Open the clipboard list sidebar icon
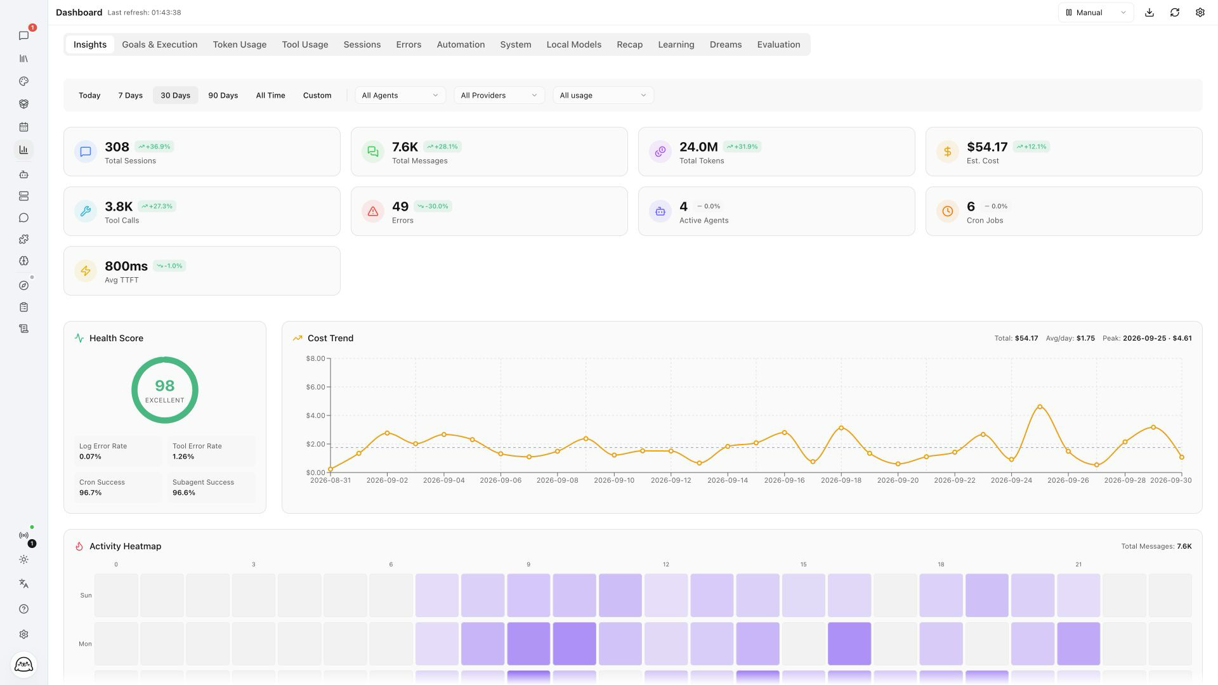The height and width of the screenshot is (685, 1218). 24,307
